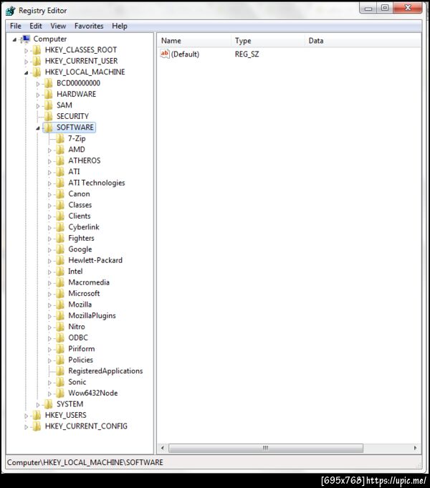Click the Microsoft folder icon
430x488 pixels.
60,293
